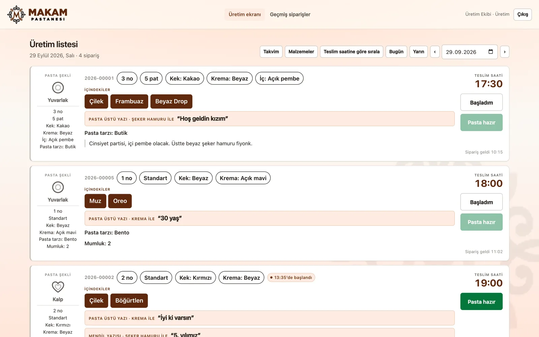The height and width of the screenshot is (337, 539).
Task: Click the Beyaz Drop ingredient chip
Action: pyautogui.click(x=171, y=101)
